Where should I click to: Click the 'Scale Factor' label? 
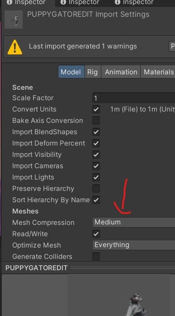click(x=33, y=98)
